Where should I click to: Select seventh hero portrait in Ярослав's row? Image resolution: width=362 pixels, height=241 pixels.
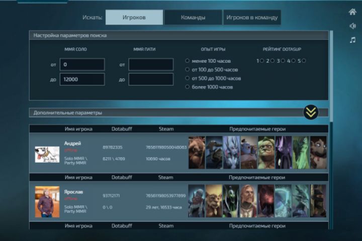point(300,201)
